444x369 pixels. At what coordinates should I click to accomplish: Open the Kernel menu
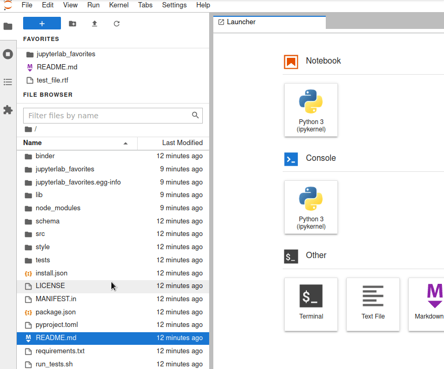pos(119,5)
